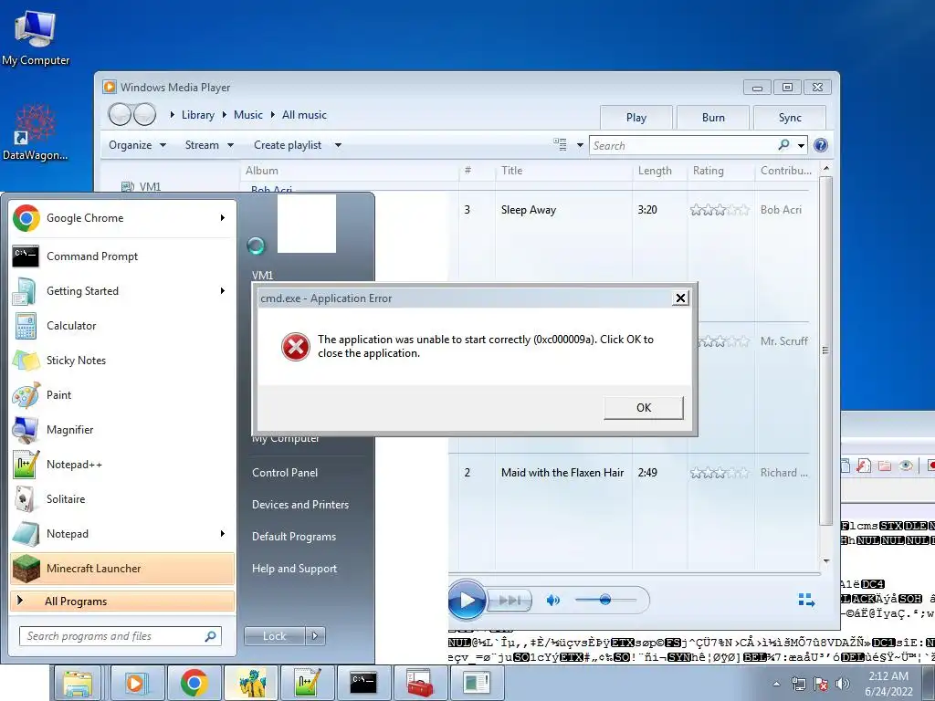This screenshot has width=935, height=701.
Task: Launch Minecraft Launcher from the Start menu
Action: 121,568
